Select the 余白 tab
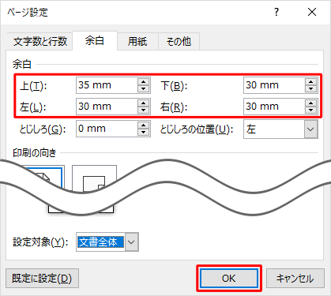This screenshot has height=296, width=331. [x=95, y=40]
